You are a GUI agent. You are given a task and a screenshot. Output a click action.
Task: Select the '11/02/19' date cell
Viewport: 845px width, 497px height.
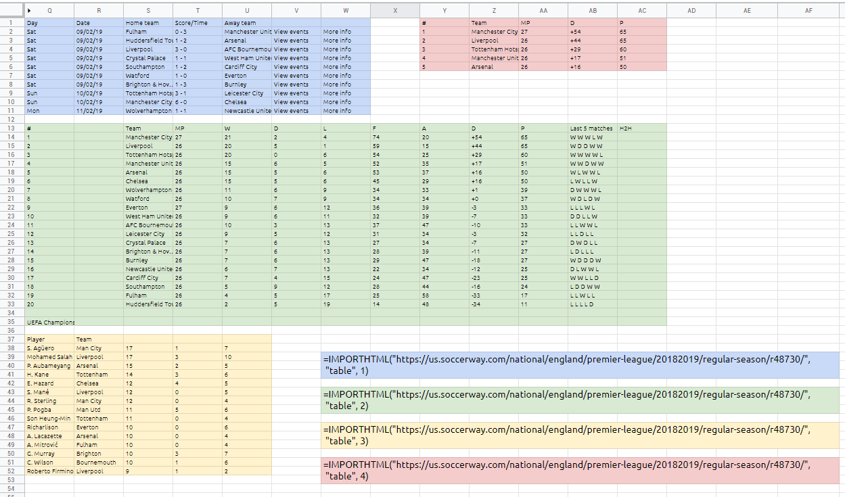tap(99, 110)
